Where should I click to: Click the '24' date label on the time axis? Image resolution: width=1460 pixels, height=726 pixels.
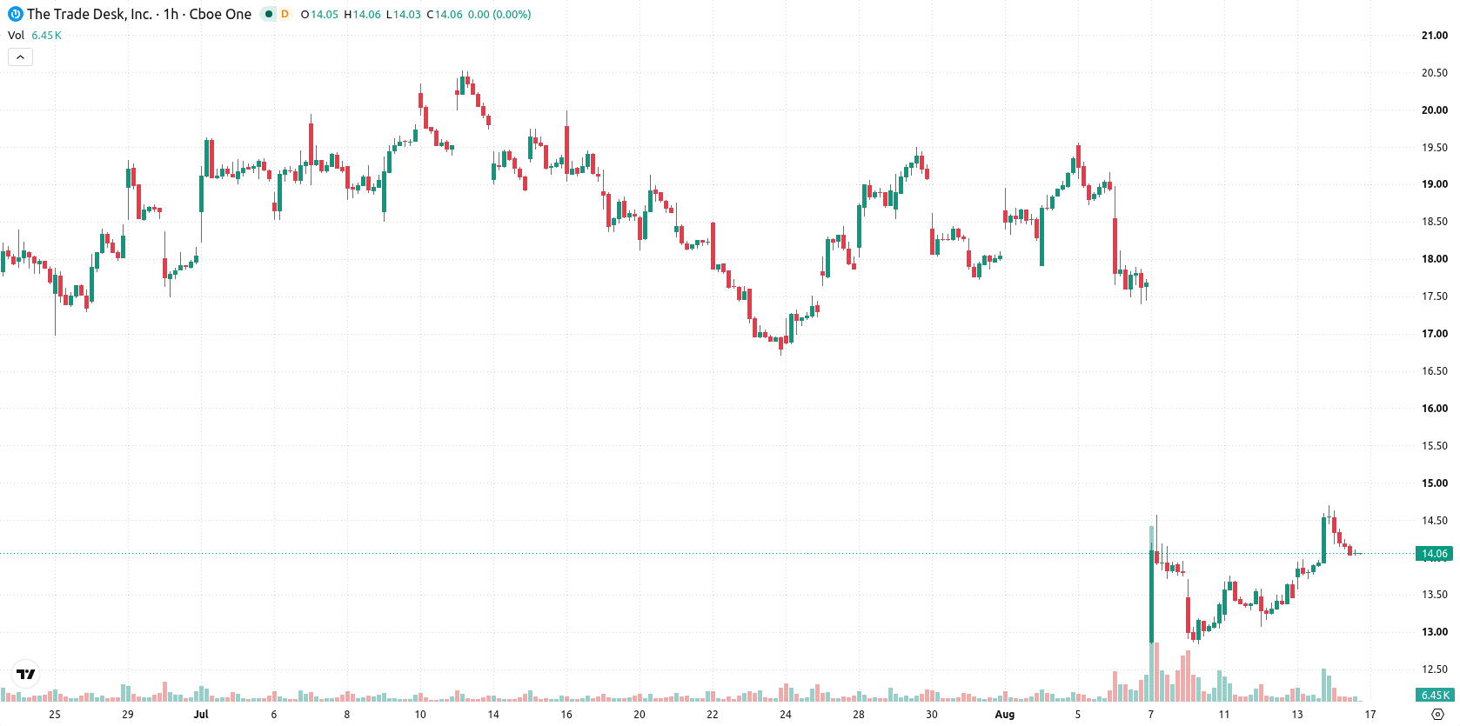786,715
